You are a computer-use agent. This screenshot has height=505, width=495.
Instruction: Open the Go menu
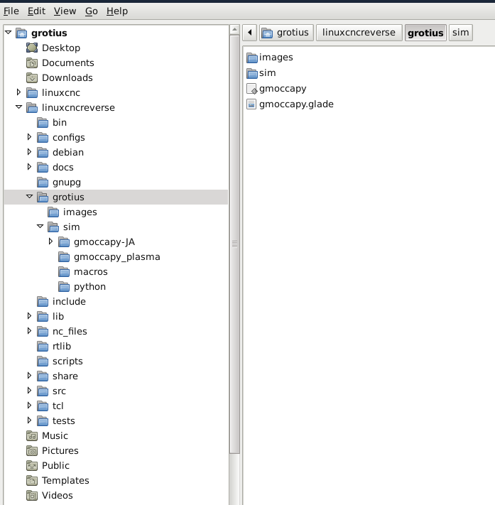(91, 11)
